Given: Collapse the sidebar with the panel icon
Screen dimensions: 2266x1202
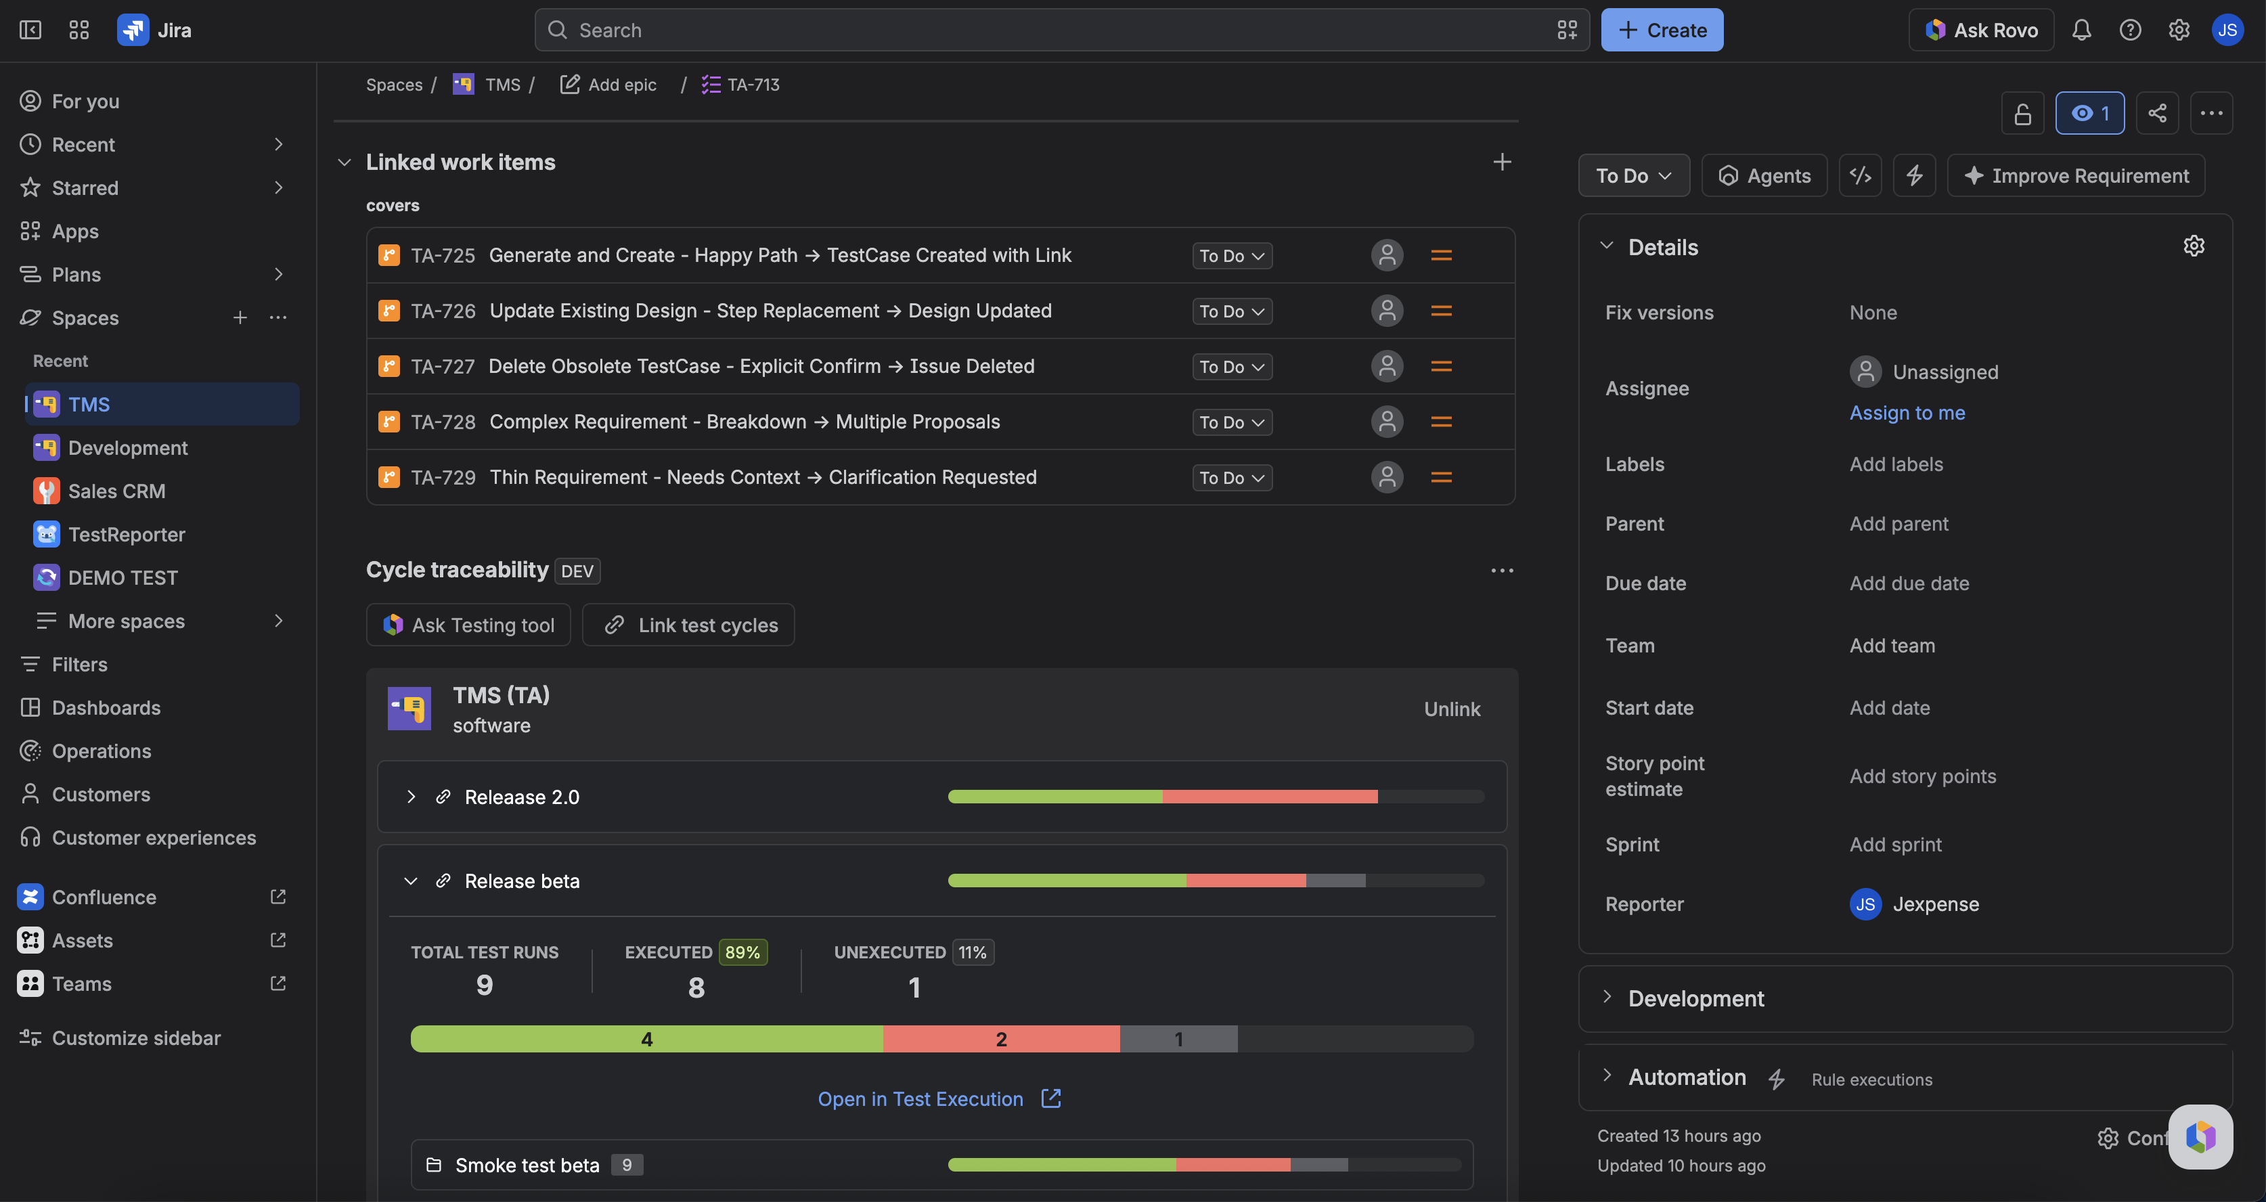Looking at the screenshot, I should (x=30, y=30).
